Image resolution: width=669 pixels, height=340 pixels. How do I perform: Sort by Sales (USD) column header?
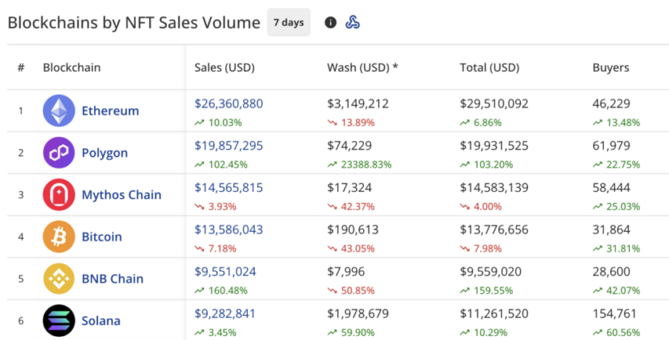[225, 68]
